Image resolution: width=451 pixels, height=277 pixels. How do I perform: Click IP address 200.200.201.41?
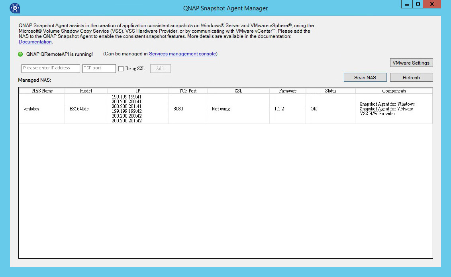(127, 106)
